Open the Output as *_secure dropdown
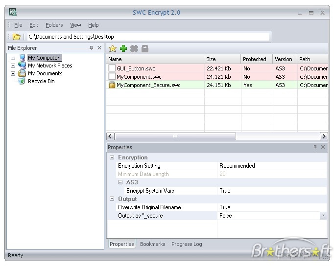334x266 pixels. click(x=323, y=216)
